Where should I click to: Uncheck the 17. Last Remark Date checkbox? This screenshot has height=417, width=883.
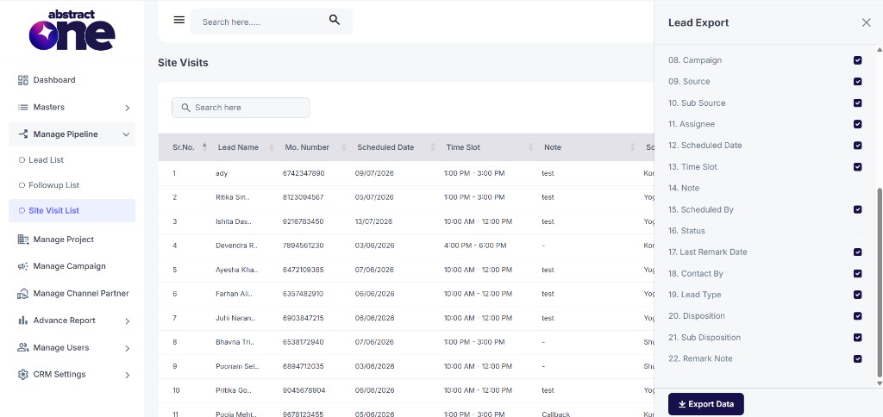[857, 252]
